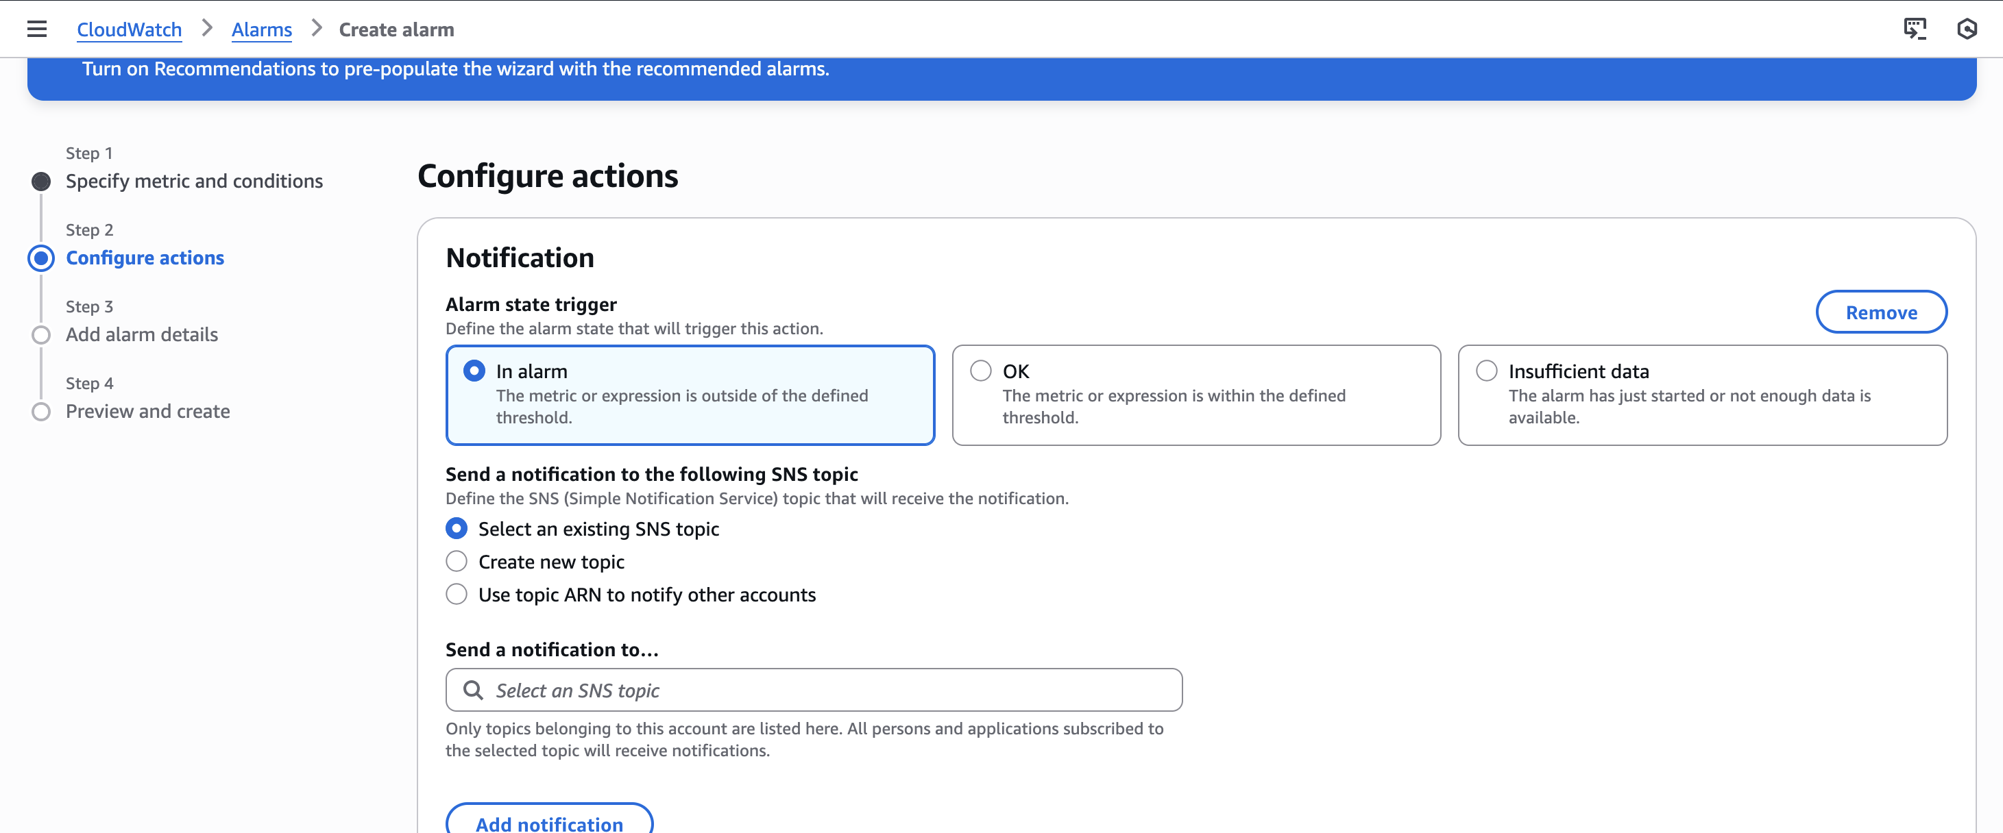Open the hamburger navigation menu
Image resolution: width=2003 pixels, height=833 pixels.
pos(36,29)
